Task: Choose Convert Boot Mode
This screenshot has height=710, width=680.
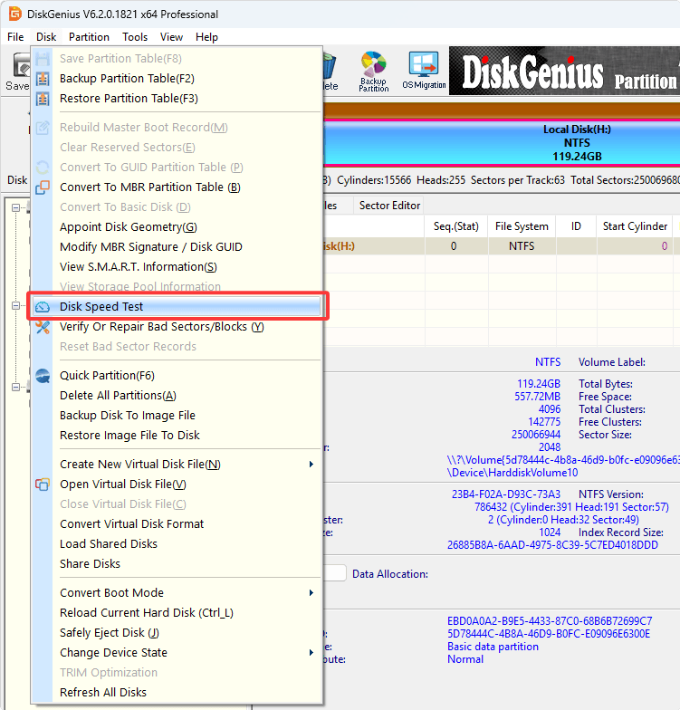Action: pos(177,592)
